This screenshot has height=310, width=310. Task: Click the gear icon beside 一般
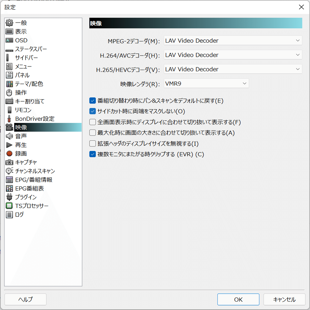pyautogui.click(x=9, y=23)
